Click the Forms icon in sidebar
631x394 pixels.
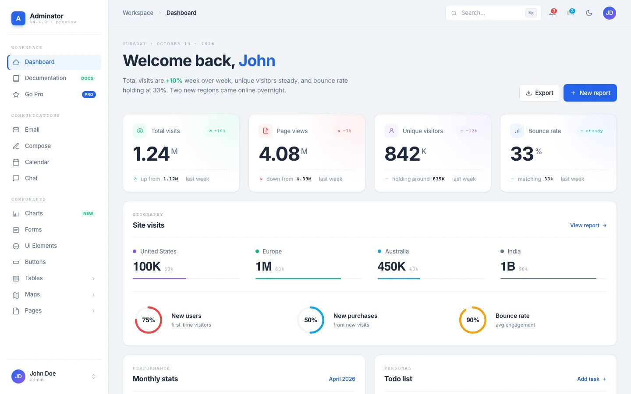click(16, 230)
